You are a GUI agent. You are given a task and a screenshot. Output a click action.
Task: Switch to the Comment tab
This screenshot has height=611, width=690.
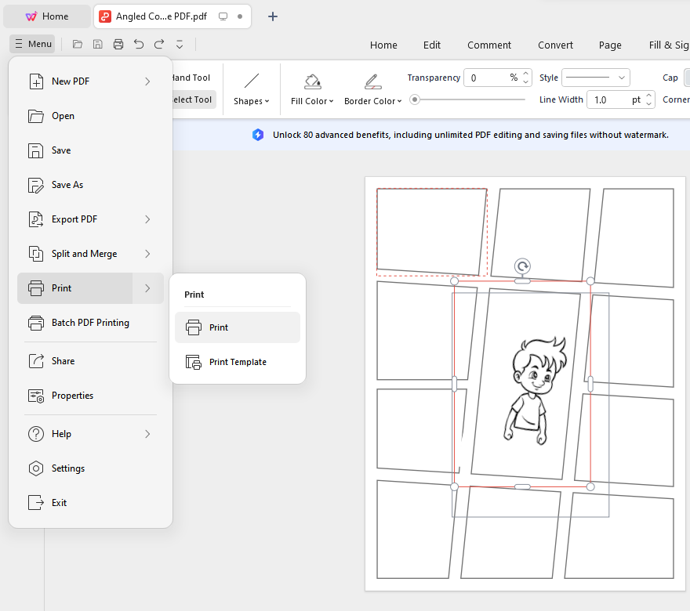488,45
